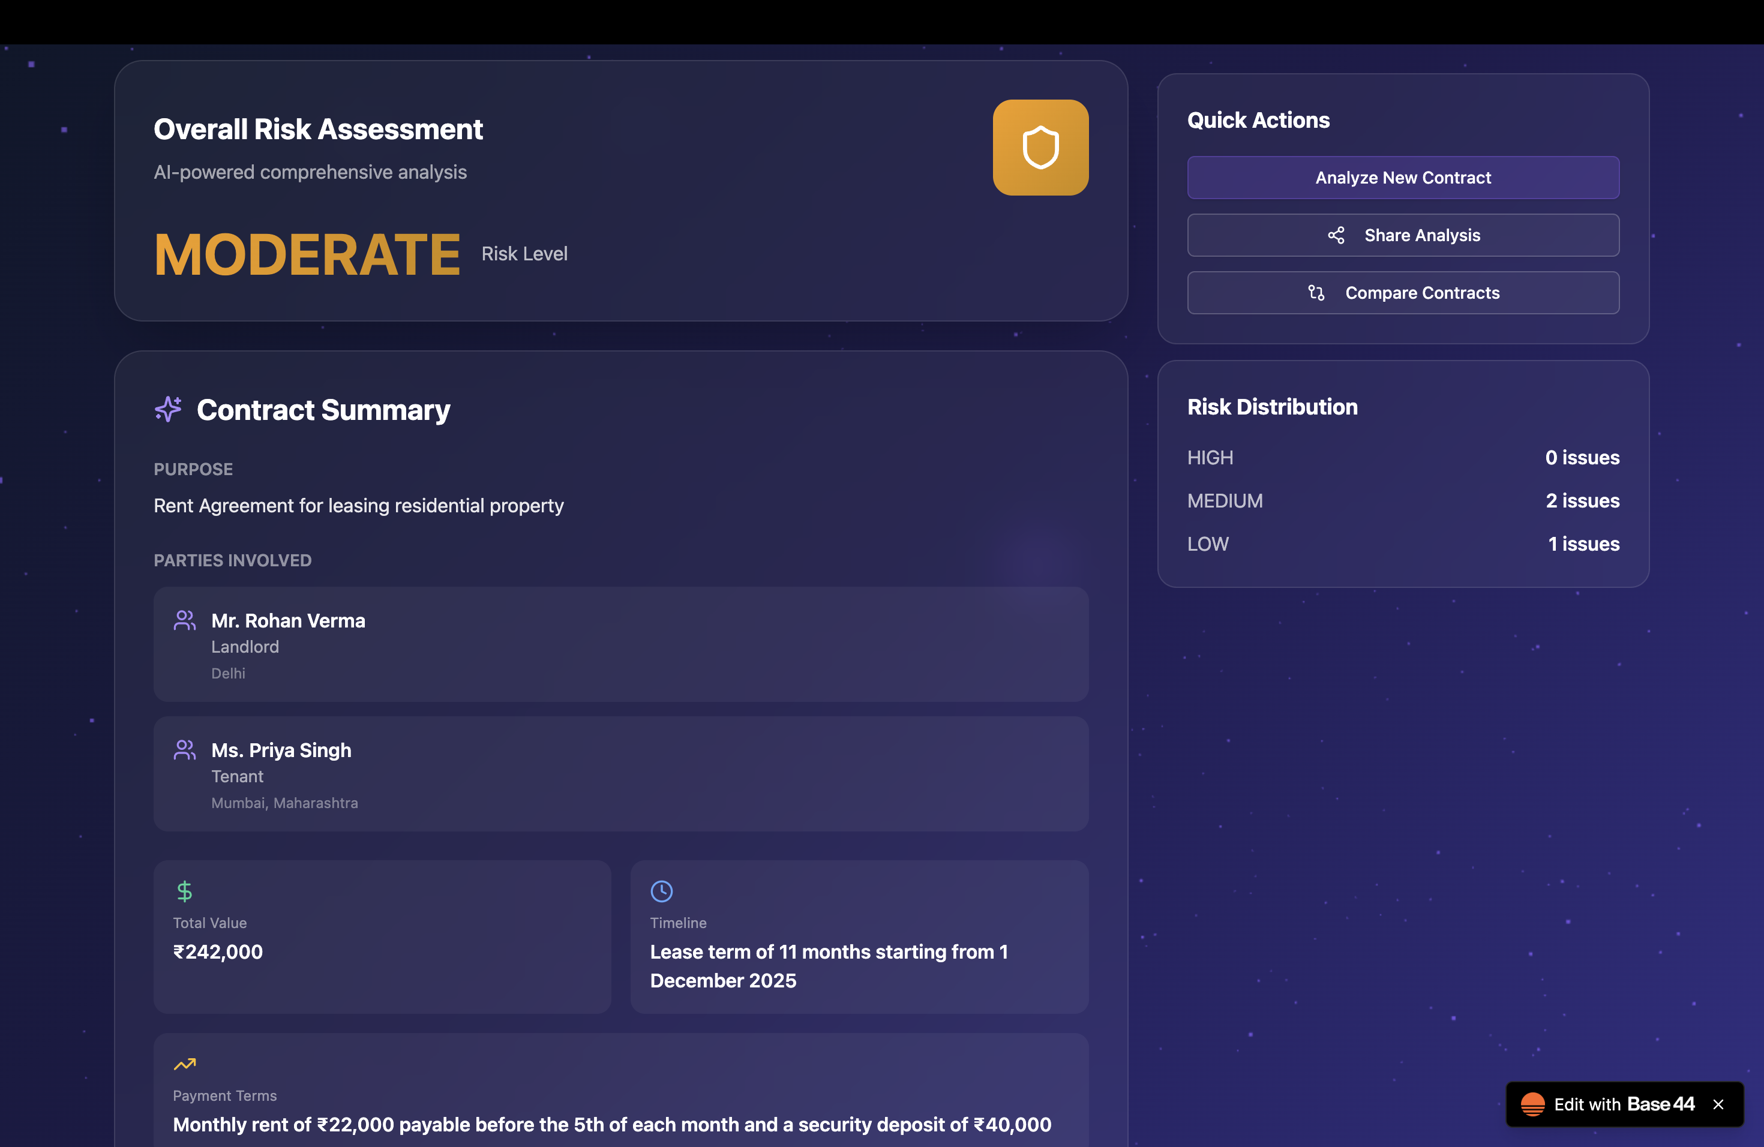The image size is (1764, 1147).
Task: Click the Total Value ₹242,000 card
Action: pyautogui.click(x=382, y=936)
